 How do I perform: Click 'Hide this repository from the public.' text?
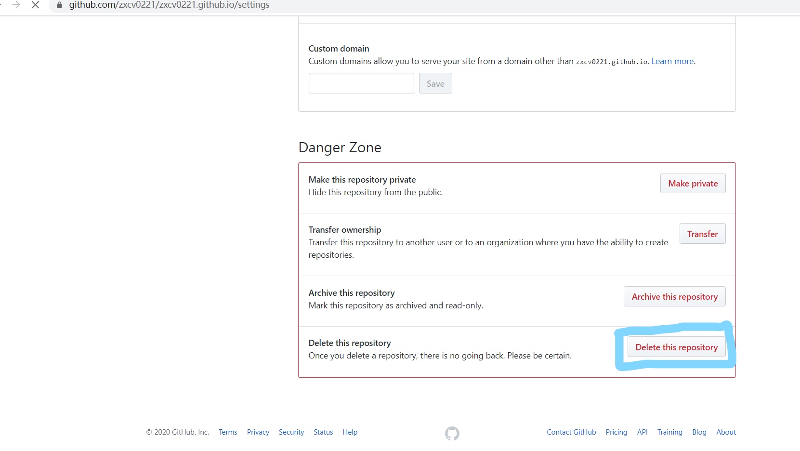click(x=376, y=192)
